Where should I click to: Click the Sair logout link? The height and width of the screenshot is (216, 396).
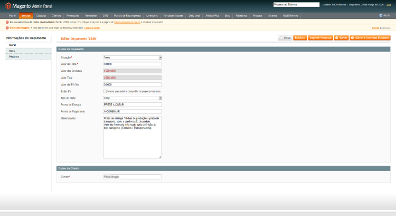tap(389, 5)
